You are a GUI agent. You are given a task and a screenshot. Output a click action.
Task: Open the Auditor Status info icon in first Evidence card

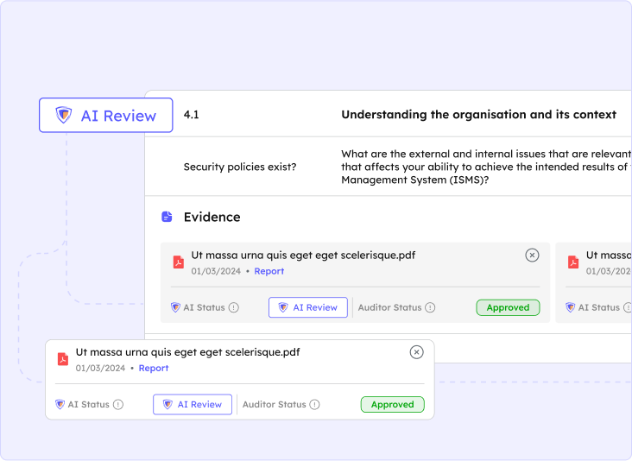coord(430,307)
